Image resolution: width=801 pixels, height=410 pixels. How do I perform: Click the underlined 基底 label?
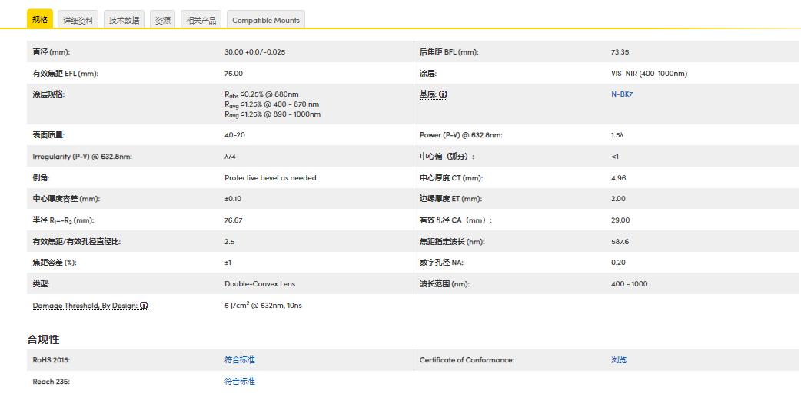coord(428,94)
